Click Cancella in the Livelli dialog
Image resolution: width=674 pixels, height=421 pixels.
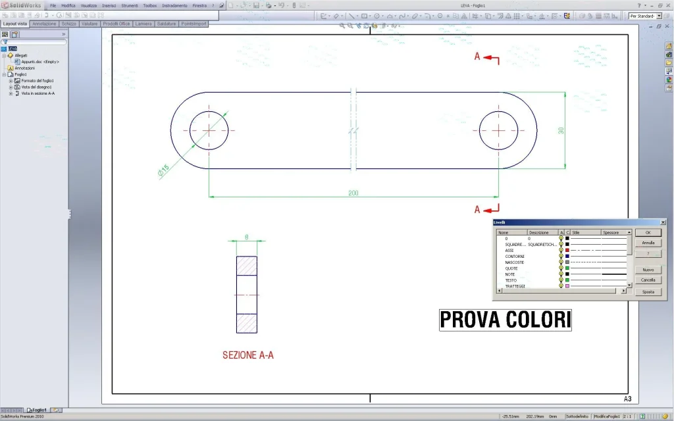[x=648, y=280]
